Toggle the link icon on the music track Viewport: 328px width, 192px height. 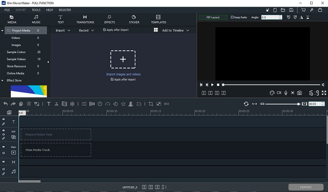(x=4, y=174)
